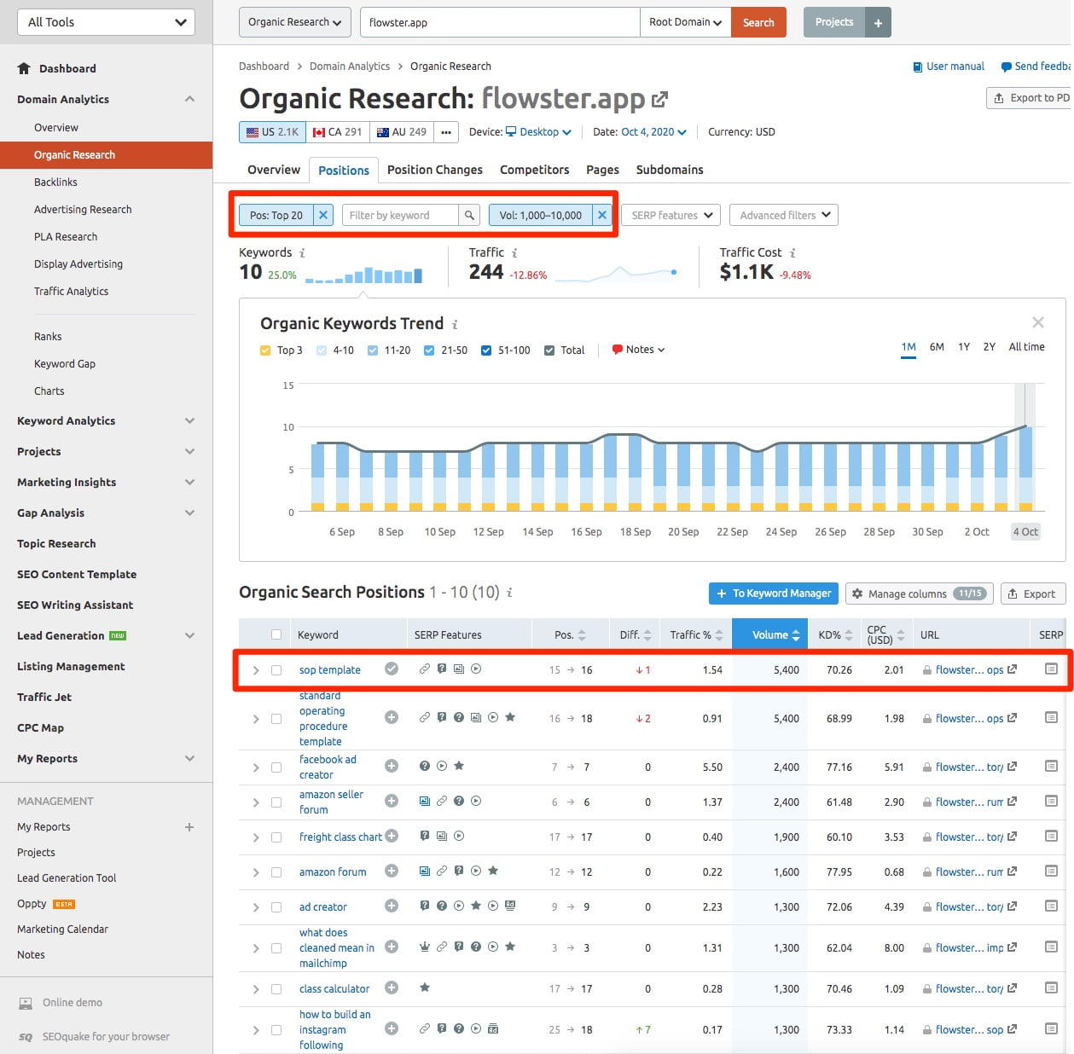The height and width of the screenshot is (1054, 1074).
Task: Open the Root Domain dropdown
Action: [685, 22]
